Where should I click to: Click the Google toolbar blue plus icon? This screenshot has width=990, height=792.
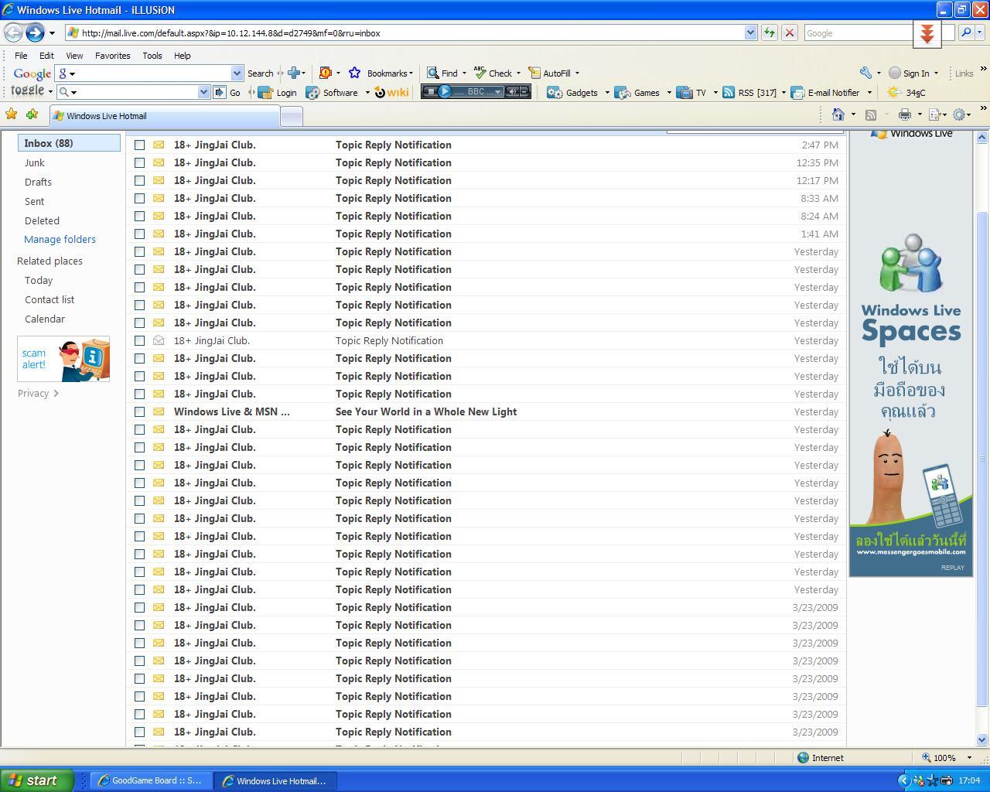pyautogui.click(x=293, y=73)
